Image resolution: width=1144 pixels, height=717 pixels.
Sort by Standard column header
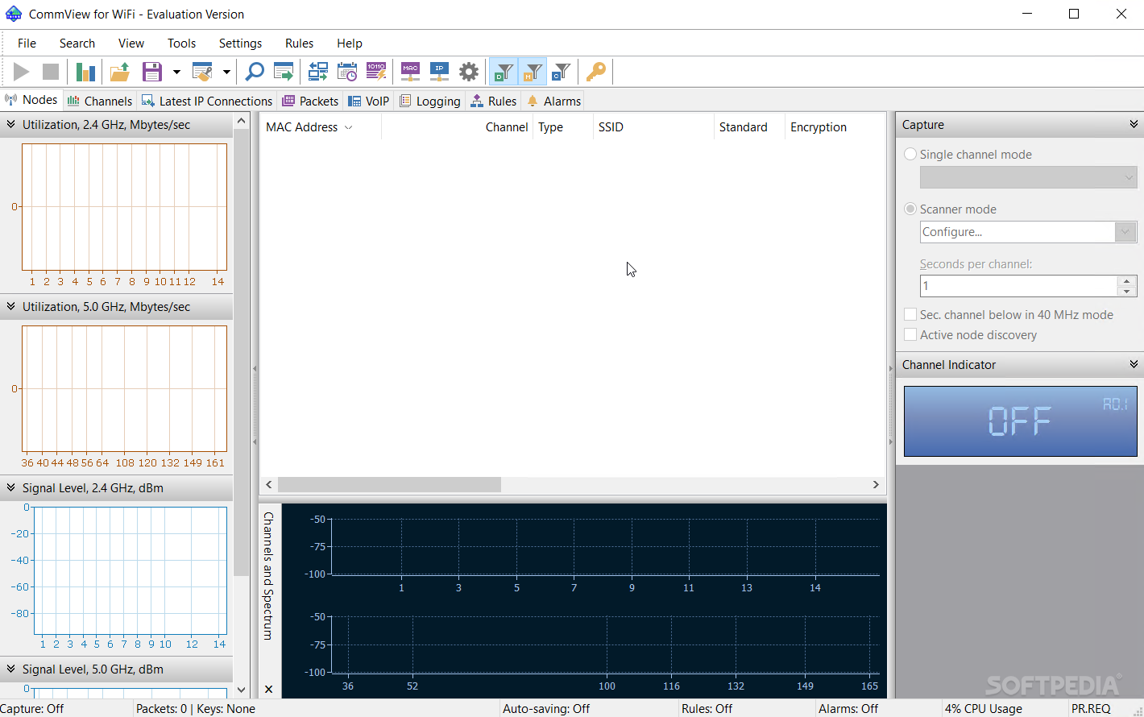pyautogui.click(x=749, y=127)
